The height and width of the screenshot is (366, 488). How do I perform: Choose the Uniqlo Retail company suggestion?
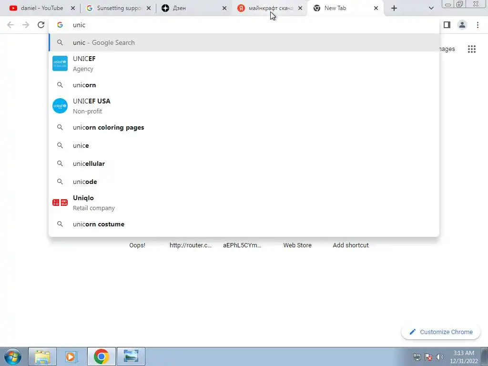(x=244, y=203)
